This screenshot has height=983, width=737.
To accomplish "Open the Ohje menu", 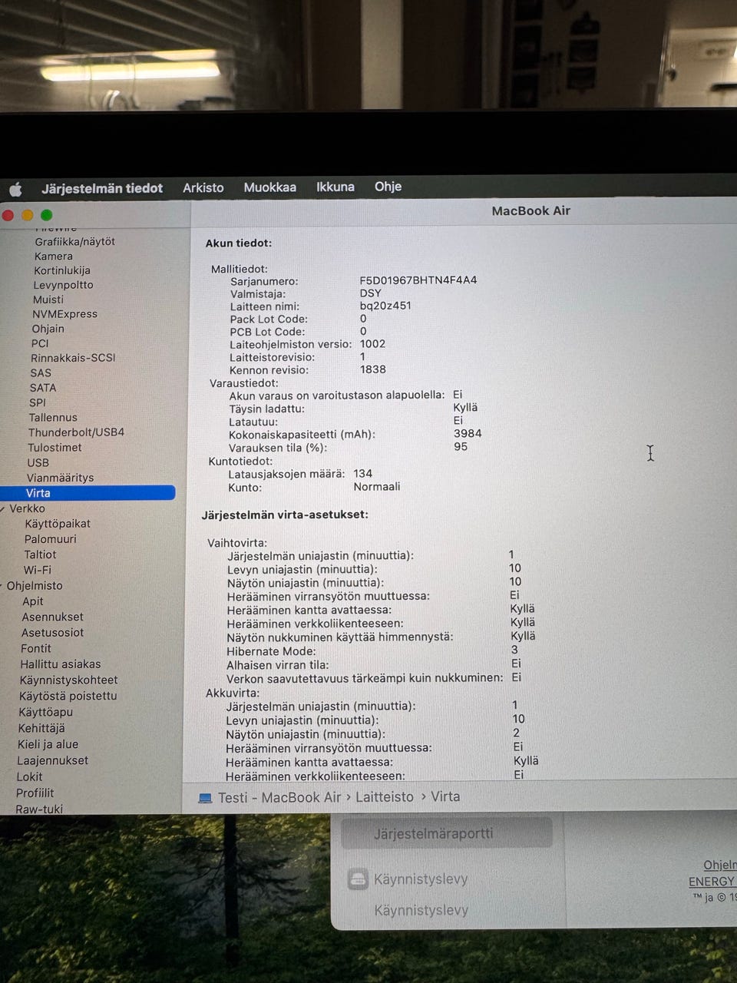I will [x=388, y=186].
